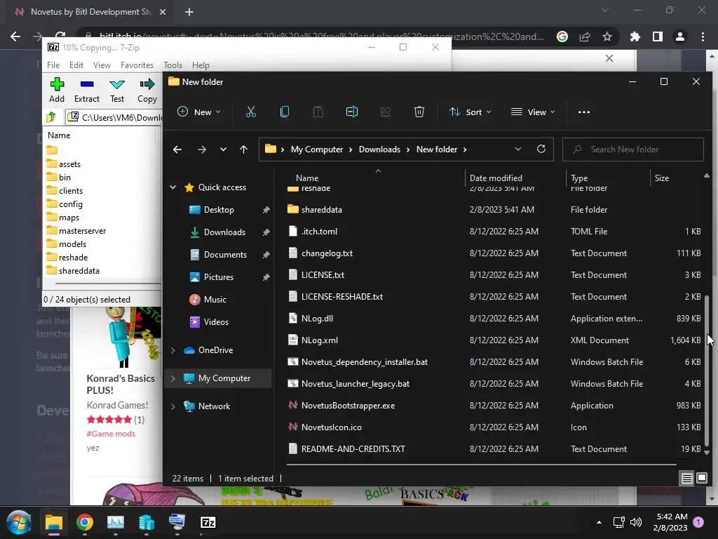This screenshot has height=539, width=718.
Task: Expand the address bar history dropdown
Action: point(518,149)
